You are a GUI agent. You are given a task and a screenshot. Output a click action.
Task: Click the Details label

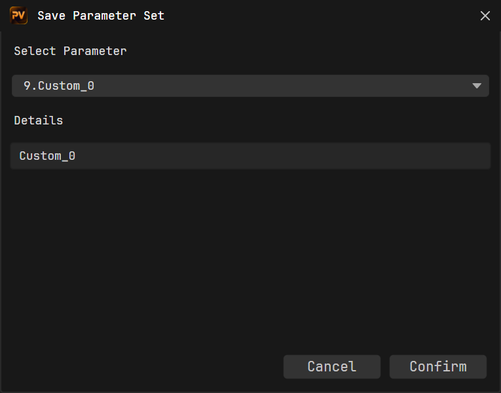pos(39,121)
